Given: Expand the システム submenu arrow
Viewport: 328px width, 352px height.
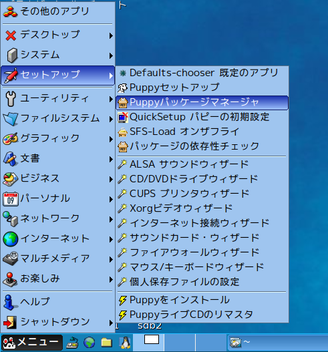Looking at the screenshot, I should 111,55.
